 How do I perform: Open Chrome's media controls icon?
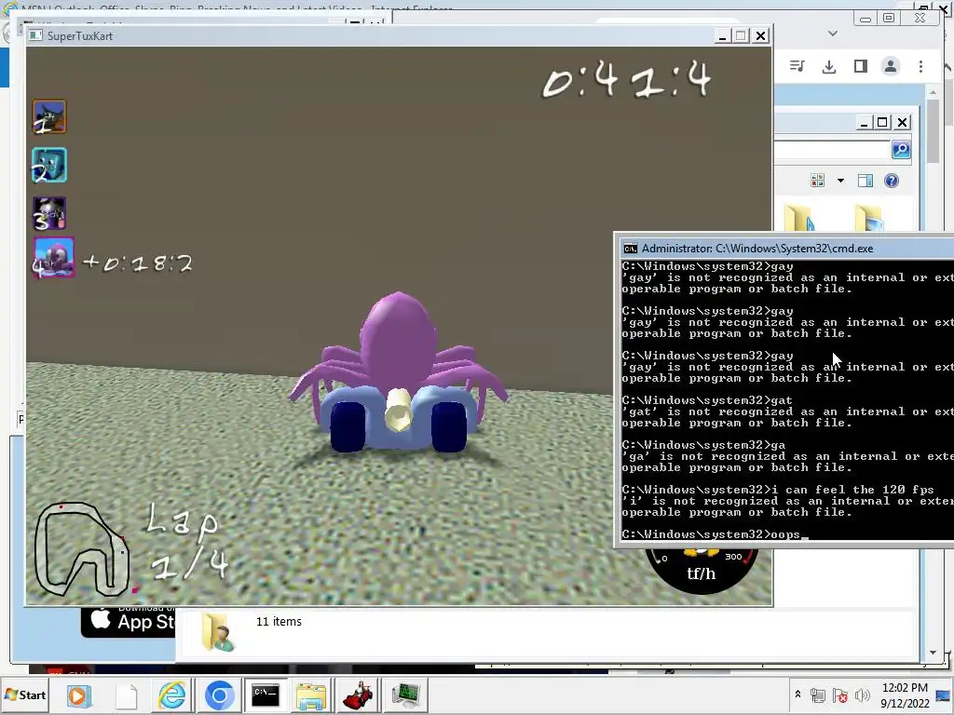797,66
